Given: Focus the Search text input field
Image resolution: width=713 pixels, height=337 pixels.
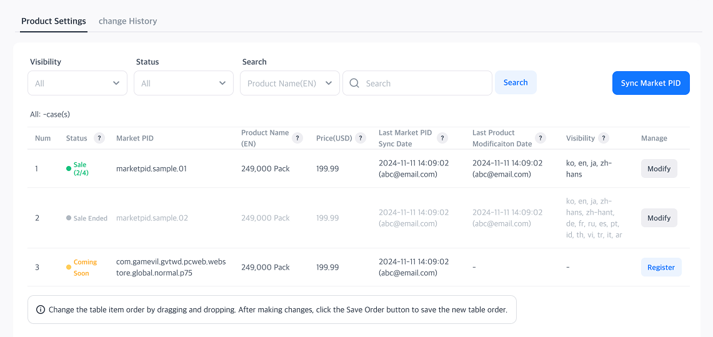Looking at the screenshot, I should (x=425, y=83).
